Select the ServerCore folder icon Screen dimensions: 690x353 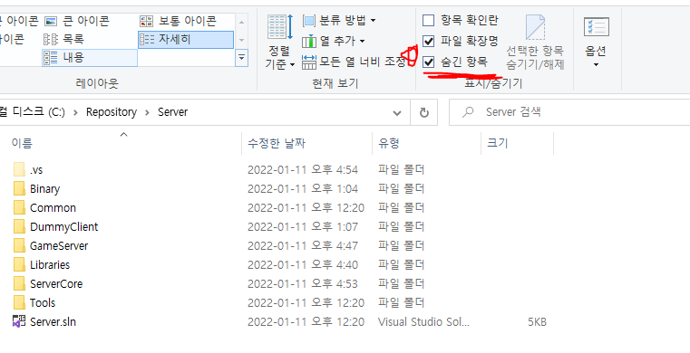coord(19,283)
